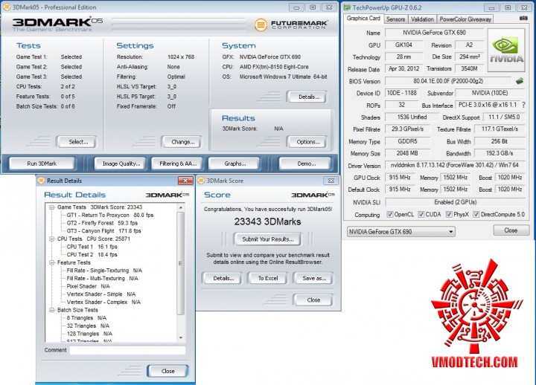Image resolution: width=536 pixels, height=385 pixels.
Task: Click Select tests button
Action: pyautogui.click(x=78, y=142)
